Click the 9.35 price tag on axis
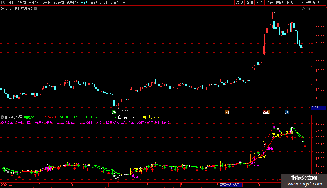327x188 pixels. click(x=318, y=108)
